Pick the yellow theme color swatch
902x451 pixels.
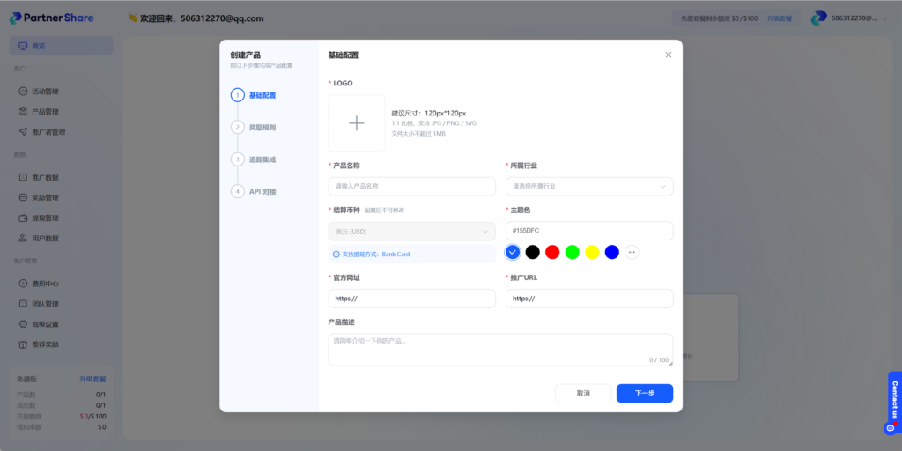[592, 252]
